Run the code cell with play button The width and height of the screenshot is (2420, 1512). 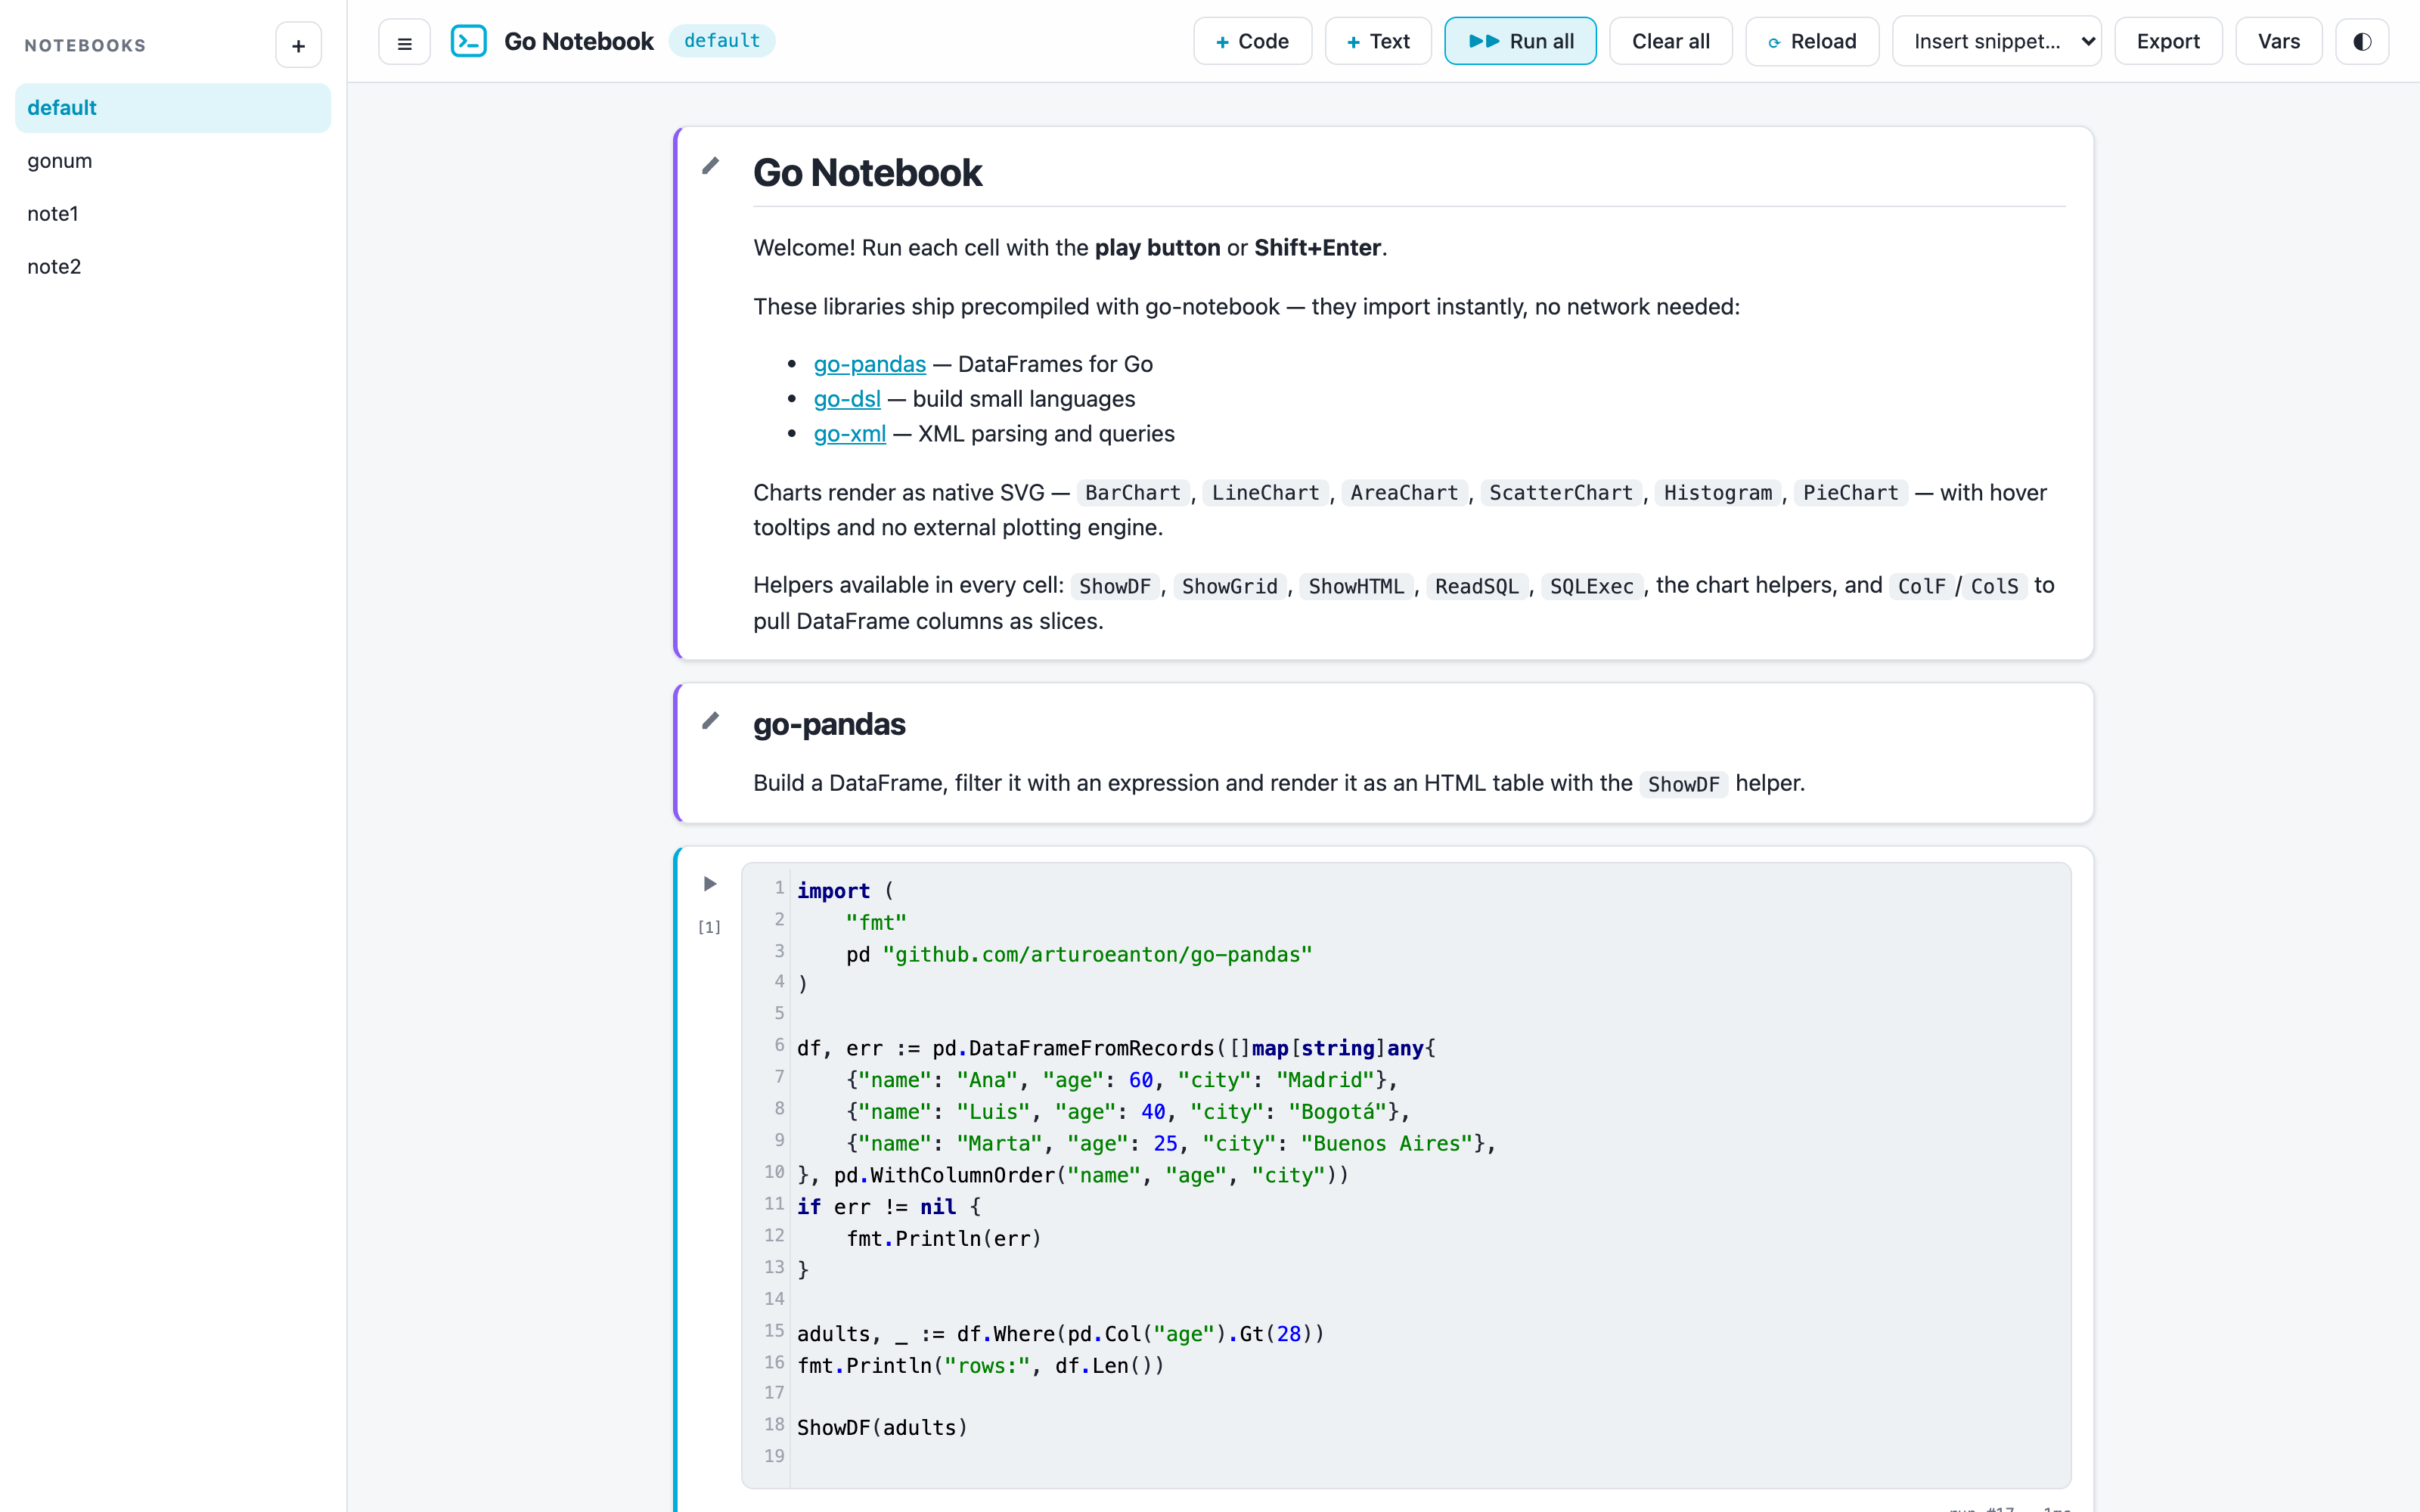click(710, 884)
